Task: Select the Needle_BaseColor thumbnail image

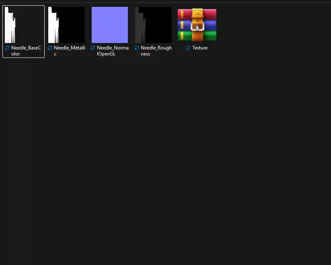Action: [x=23, y=25]
